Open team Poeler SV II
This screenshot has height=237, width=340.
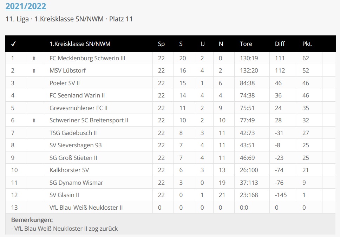(x=67, y=83)
